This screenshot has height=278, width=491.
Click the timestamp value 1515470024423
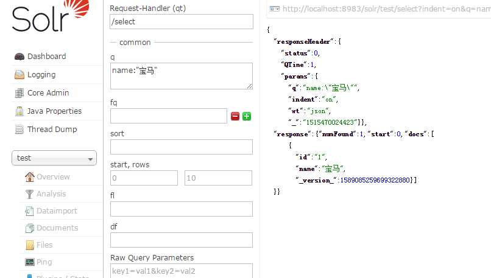click(330, 122)
